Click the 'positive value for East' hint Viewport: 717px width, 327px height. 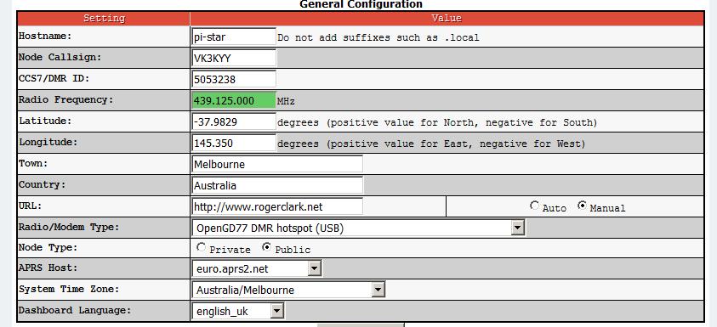pyautogui.click(x=431, y=144)
